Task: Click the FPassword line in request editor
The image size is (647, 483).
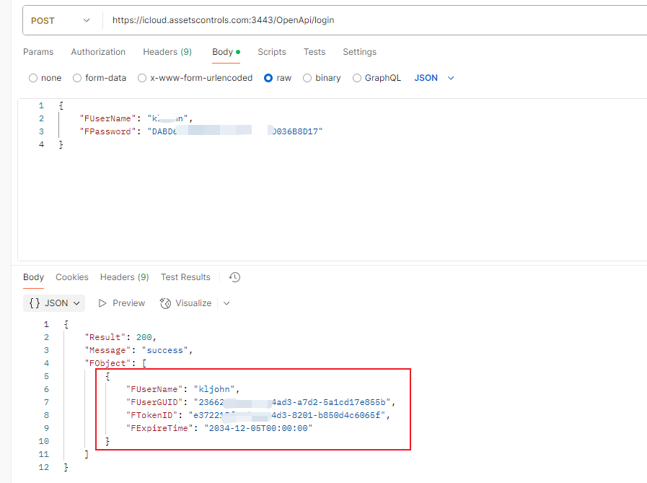Action: click(201, 131)
